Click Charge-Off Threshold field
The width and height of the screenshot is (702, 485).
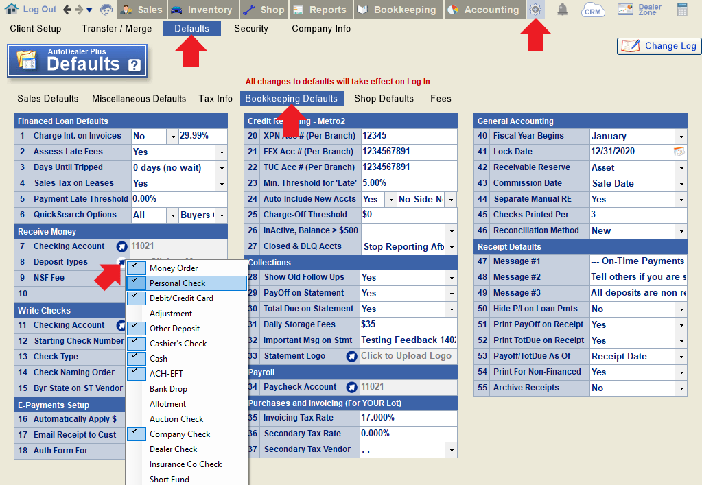click(409, 215)
